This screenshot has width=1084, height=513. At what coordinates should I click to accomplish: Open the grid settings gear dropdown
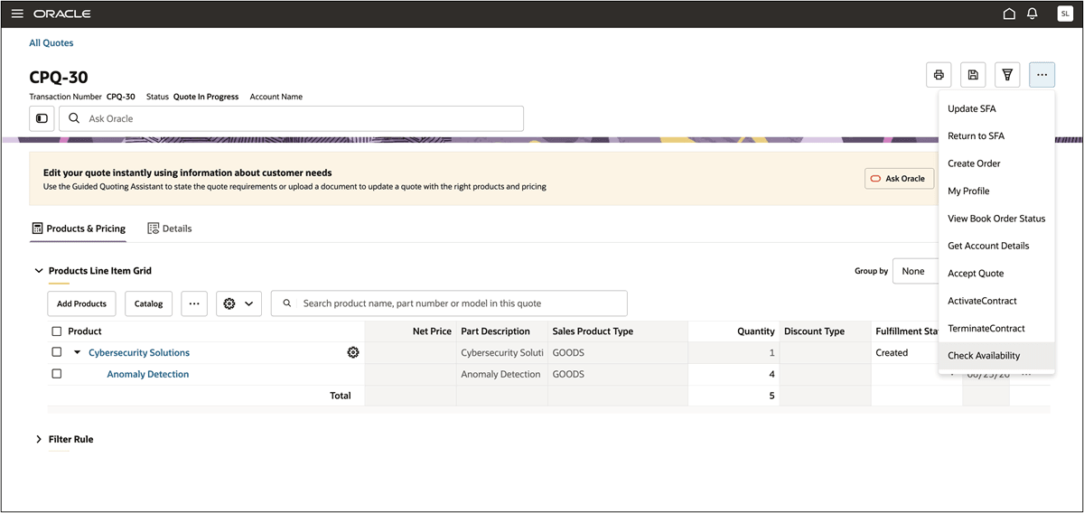(239, 303)
